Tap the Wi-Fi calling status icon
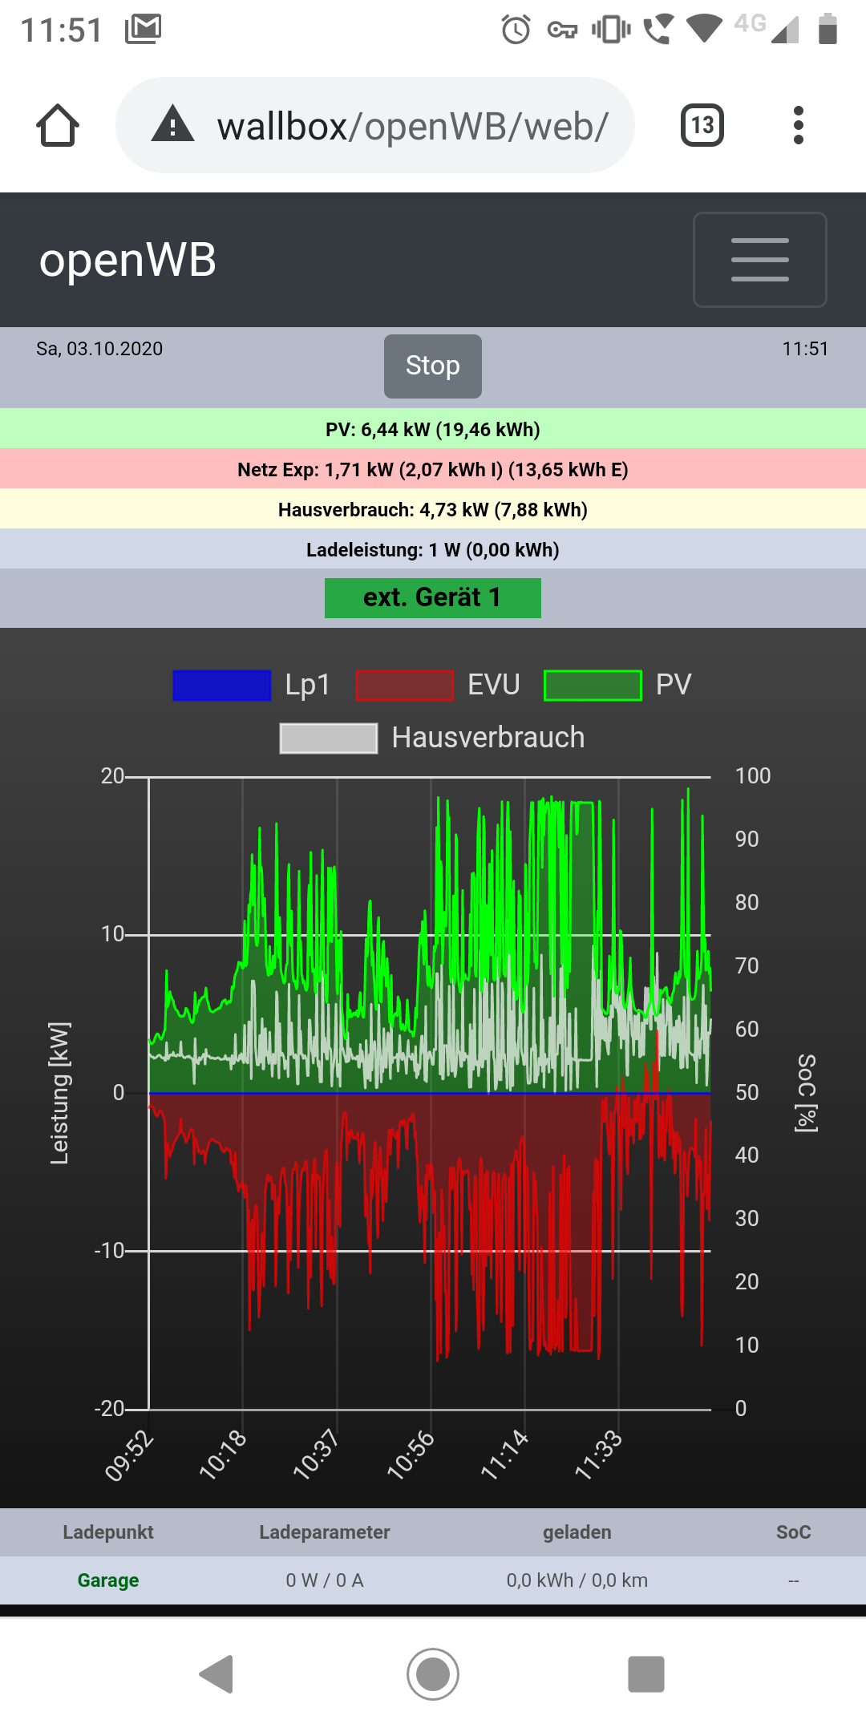This screenshot has height=1732, width=866. (x=658, y=30)
